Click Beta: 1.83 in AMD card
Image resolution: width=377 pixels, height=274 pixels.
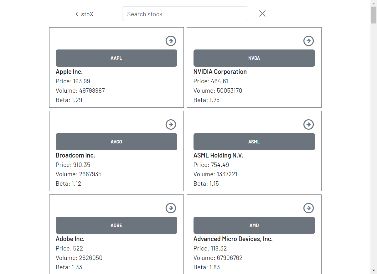point(207,267)
